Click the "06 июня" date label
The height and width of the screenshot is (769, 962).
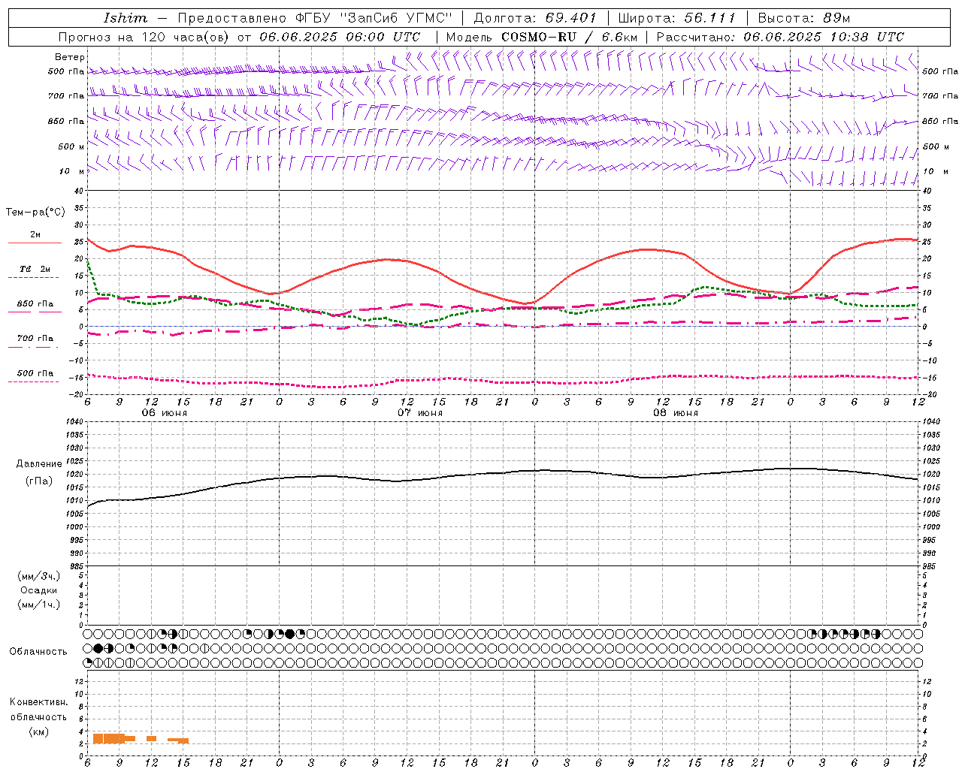[165, 413]
